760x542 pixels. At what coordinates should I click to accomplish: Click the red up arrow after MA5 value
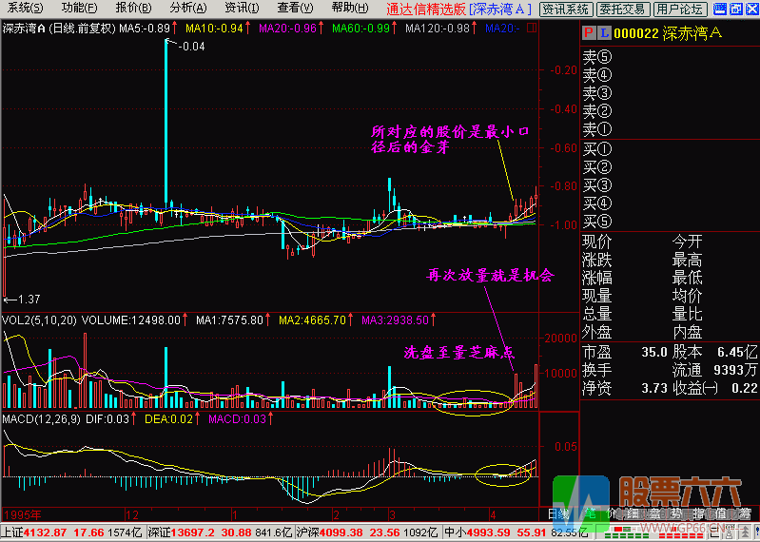pos(177,29)
